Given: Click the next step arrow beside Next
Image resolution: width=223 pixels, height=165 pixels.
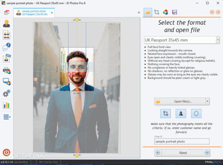Looking at the screenshot, I should click(207, 153).
